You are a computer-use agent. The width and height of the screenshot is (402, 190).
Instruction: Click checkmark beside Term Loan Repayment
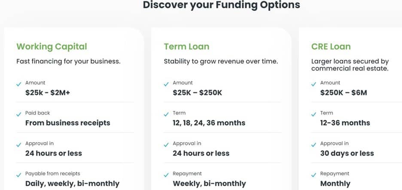pyautogui.click(x=166, y=175)
